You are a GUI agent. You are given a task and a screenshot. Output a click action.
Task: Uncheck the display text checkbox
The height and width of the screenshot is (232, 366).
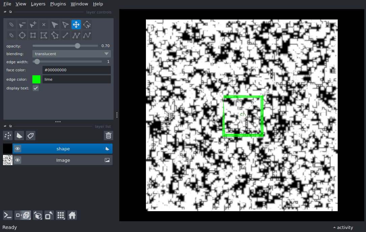click(x=36, y=88)
